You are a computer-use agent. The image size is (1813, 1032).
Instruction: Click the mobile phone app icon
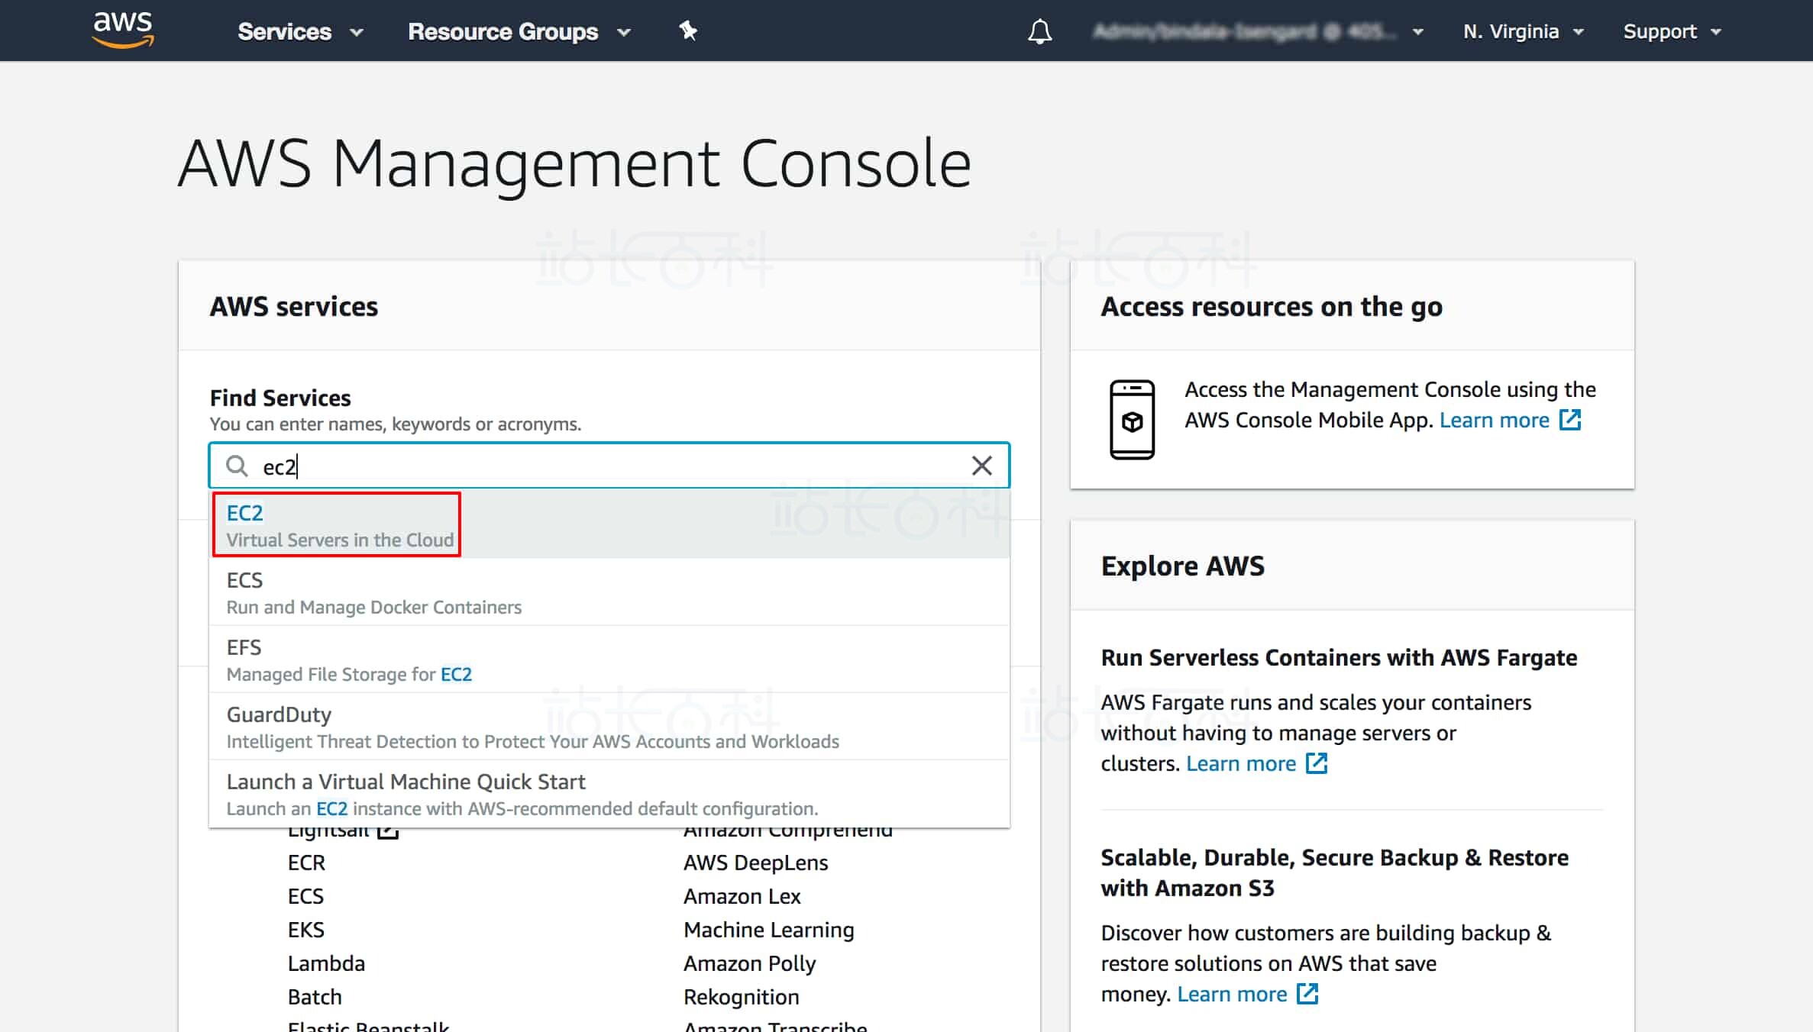tap(1132, 419)
